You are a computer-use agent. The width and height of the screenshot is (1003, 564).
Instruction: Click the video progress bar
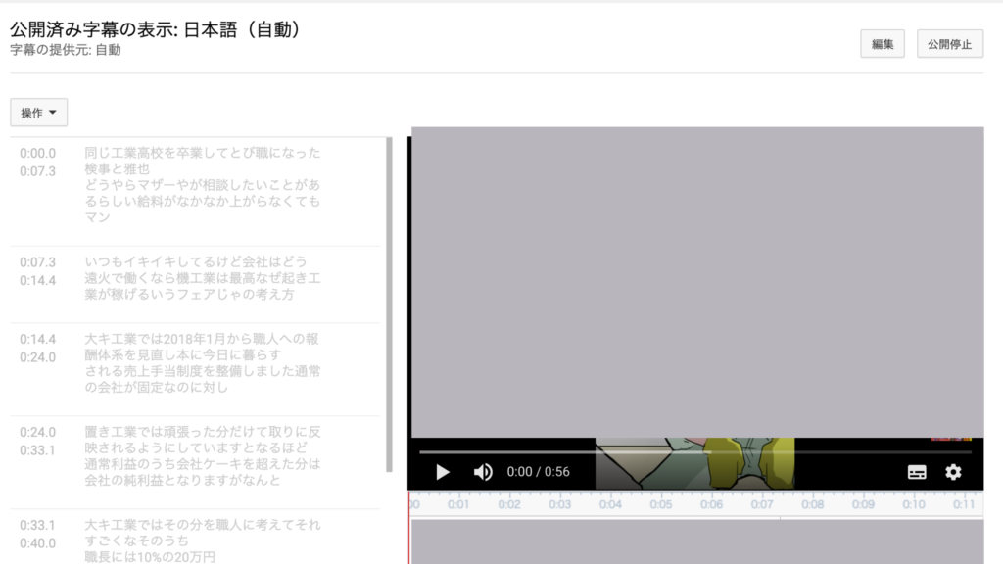(695, 452)
